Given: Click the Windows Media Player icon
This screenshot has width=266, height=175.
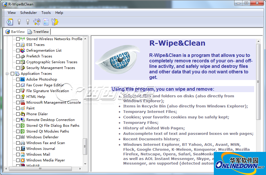Looking at the screenshot, I should coord(23,160).
